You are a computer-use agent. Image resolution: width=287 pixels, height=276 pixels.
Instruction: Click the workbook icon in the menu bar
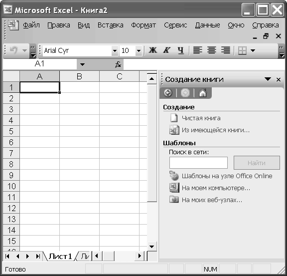coord(13,25)
